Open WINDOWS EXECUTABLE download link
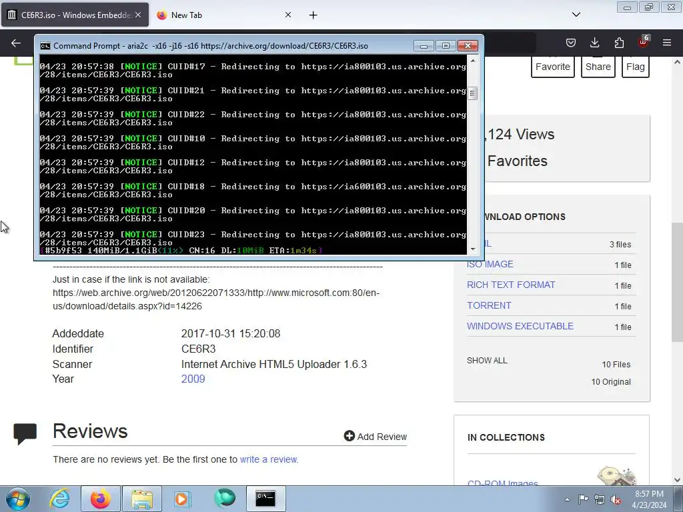 point(520,326)
